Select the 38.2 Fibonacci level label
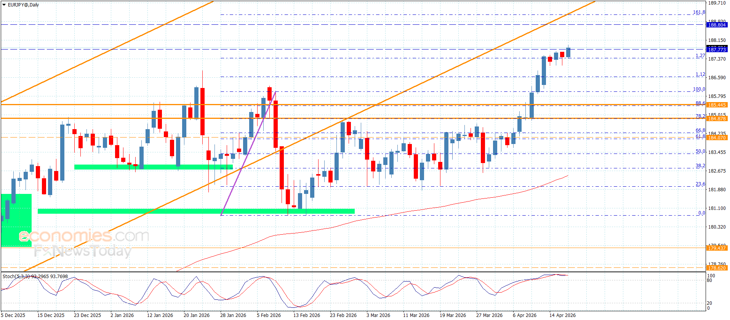730x320 pixels. (x=700, y=166)
